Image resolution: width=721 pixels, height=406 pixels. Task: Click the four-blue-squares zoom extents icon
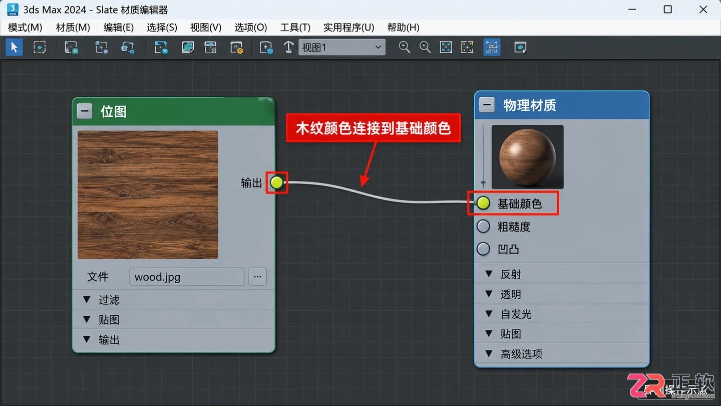point(446,48)
